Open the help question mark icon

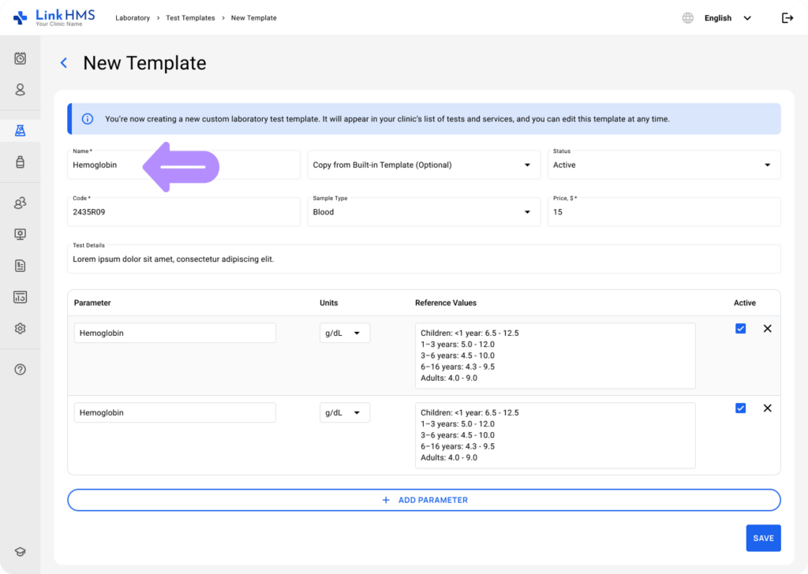[x=20, y=370]
